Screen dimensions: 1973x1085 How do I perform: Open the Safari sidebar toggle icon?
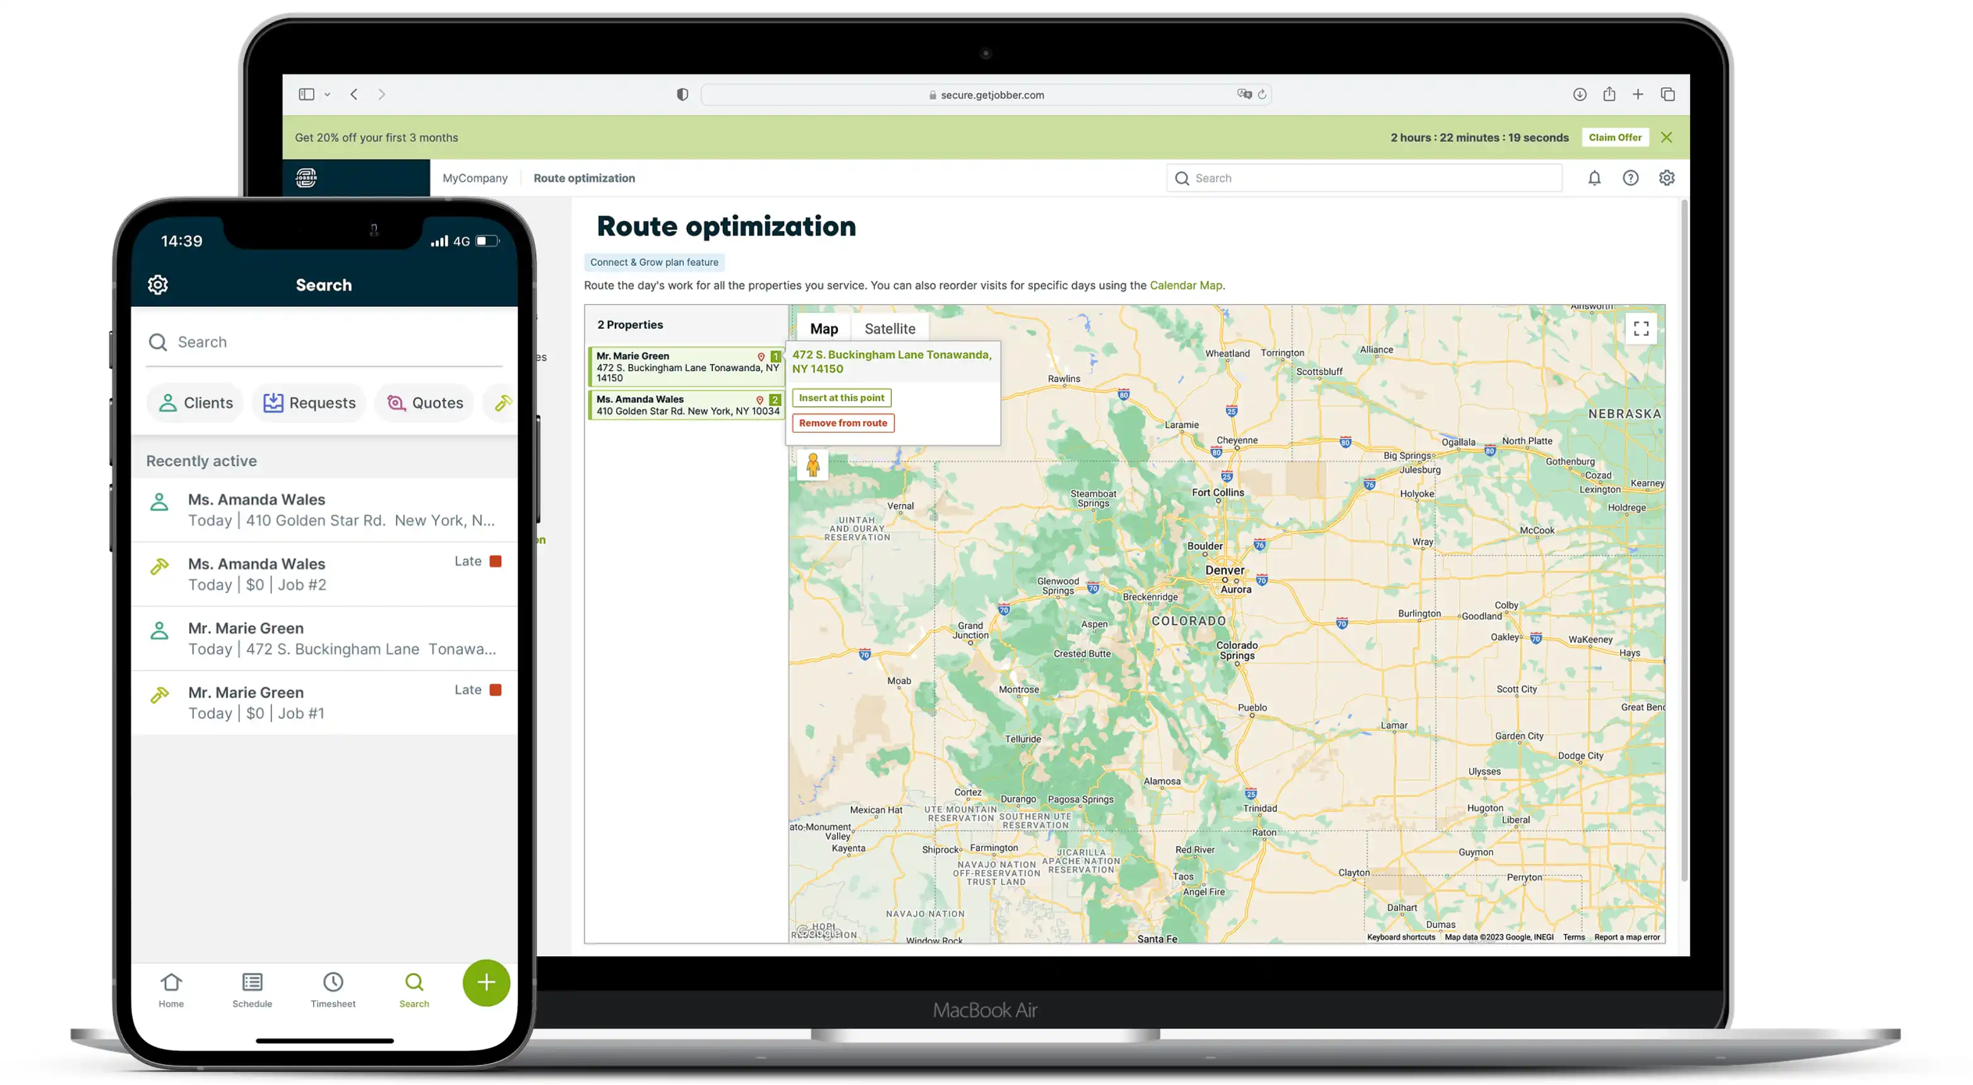[x=306, y=94]
